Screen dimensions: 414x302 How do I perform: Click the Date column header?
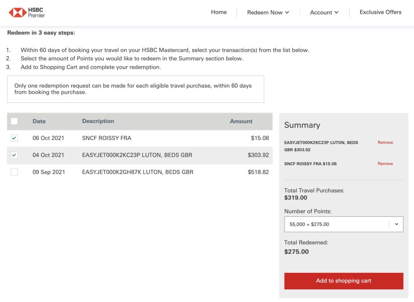(39, 121)
